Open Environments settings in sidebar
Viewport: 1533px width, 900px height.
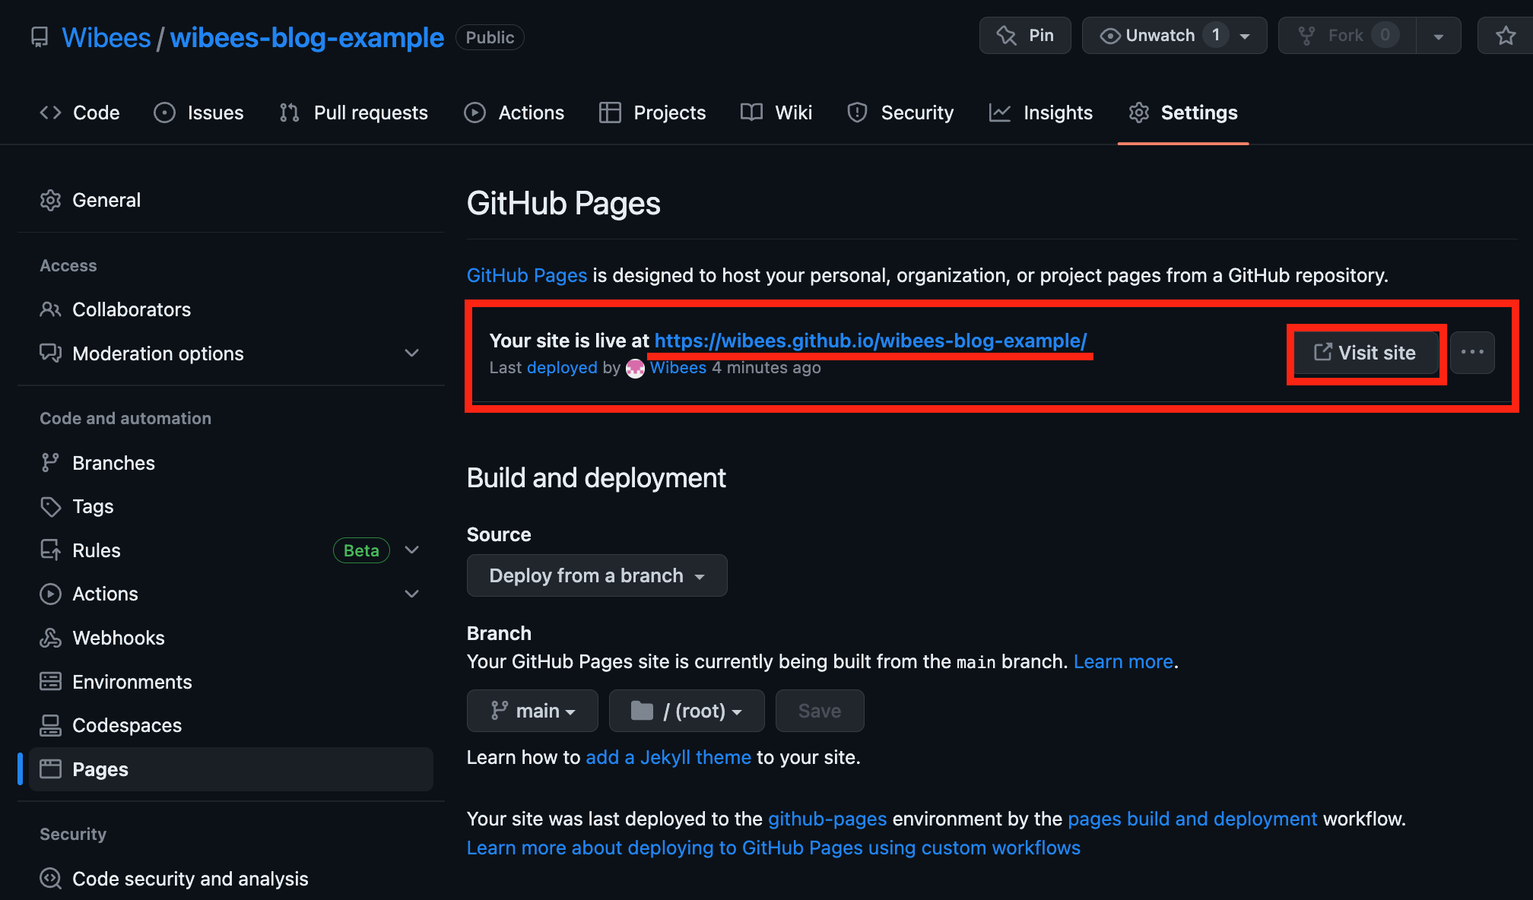pos(132,682)
